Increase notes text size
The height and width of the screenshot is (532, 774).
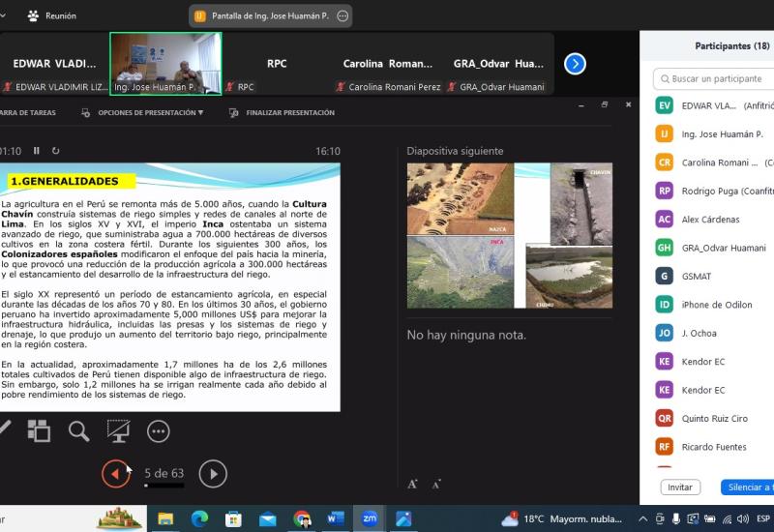click(412, 484)
